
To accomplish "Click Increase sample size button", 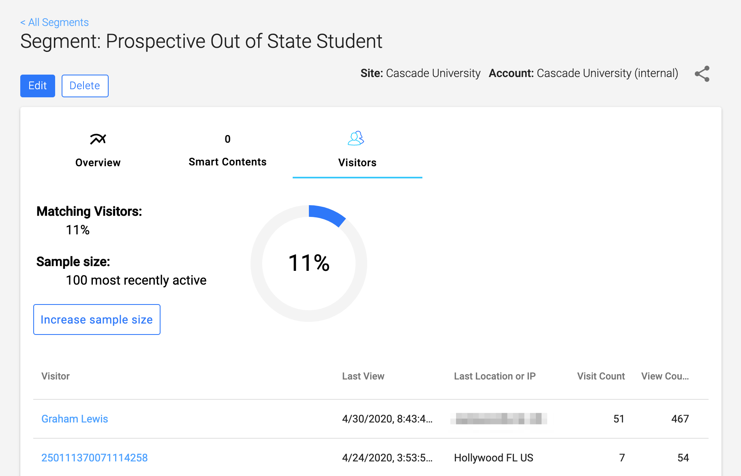I will [x=96, y=319].
